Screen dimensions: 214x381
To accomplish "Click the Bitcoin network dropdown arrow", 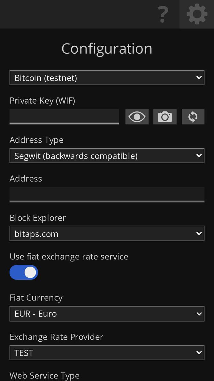I will pyautogui.click(x=199, y=78).
